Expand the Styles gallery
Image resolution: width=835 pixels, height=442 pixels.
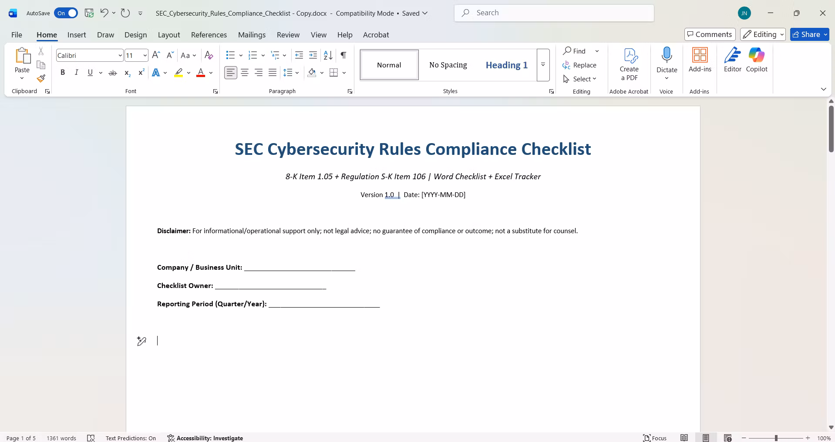point(543,65)
